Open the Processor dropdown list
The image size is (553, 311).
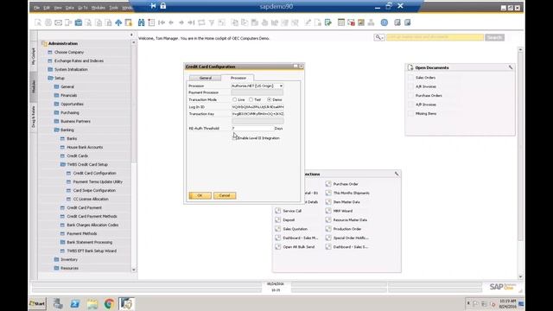click(x=281, y=86)
